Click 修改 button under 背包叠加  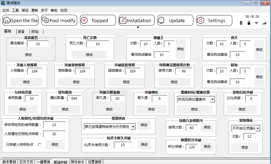point(65,109)
